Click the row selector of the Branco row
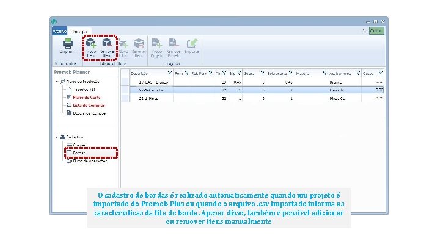 125,82
